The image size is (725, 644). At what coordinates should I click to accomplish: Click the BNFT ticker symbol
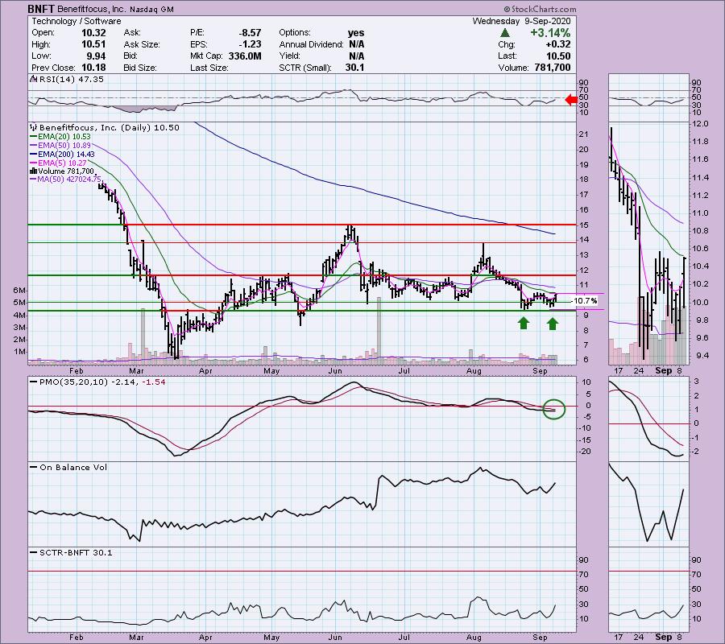coord(41,9)
